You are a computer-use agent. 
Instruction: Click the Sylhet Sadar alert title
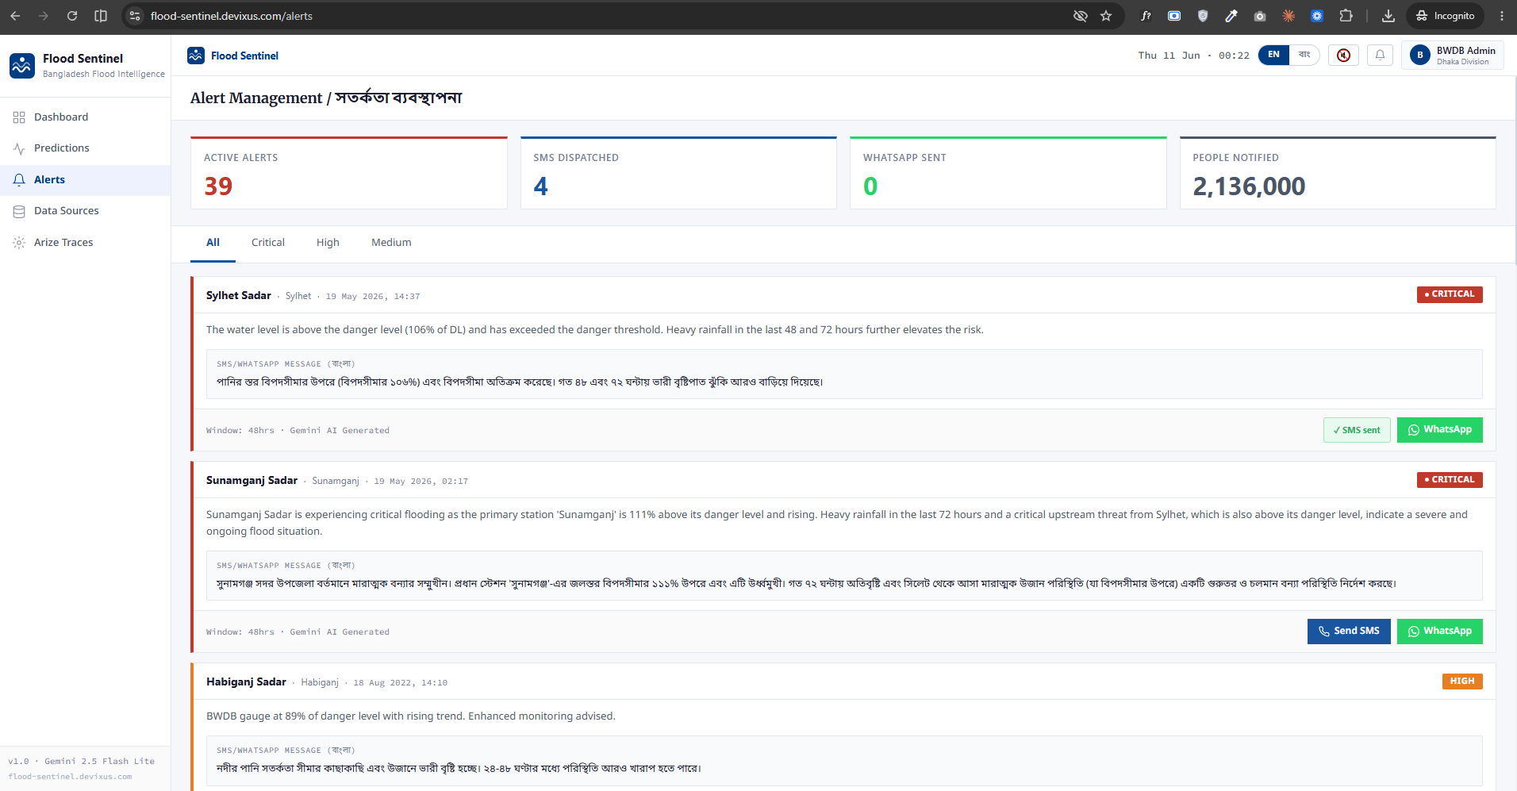239,296
